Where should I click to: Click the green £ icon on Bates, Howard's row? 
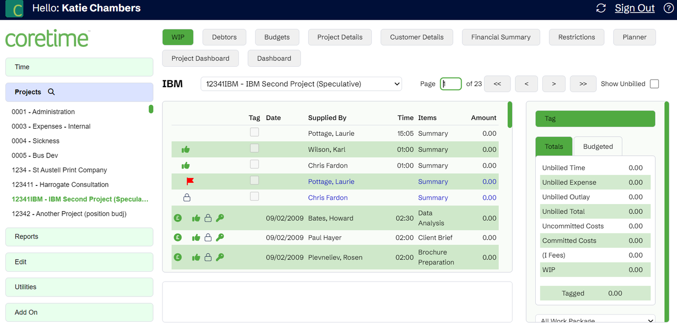178,218
